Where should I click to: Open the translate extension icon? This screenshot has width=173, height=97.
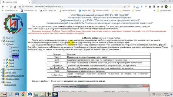134,6
